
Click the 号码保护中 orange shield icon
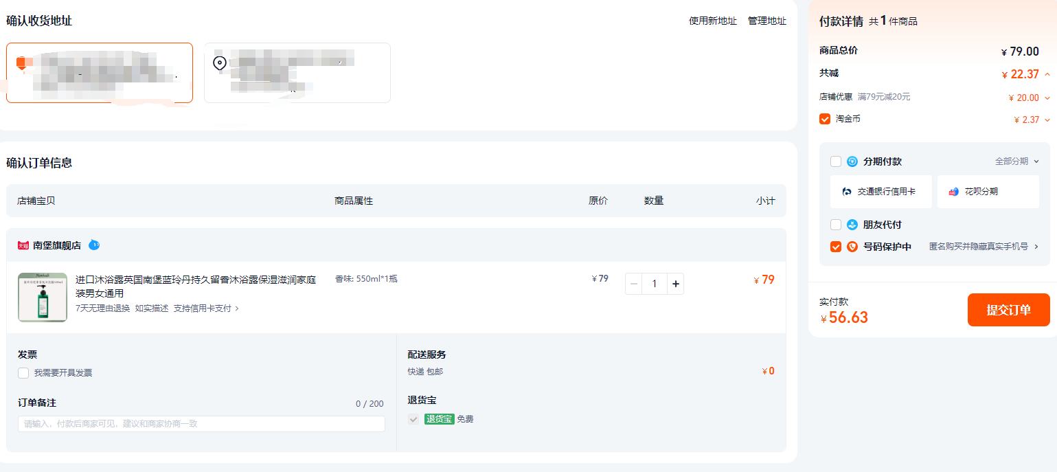[852, 247]
